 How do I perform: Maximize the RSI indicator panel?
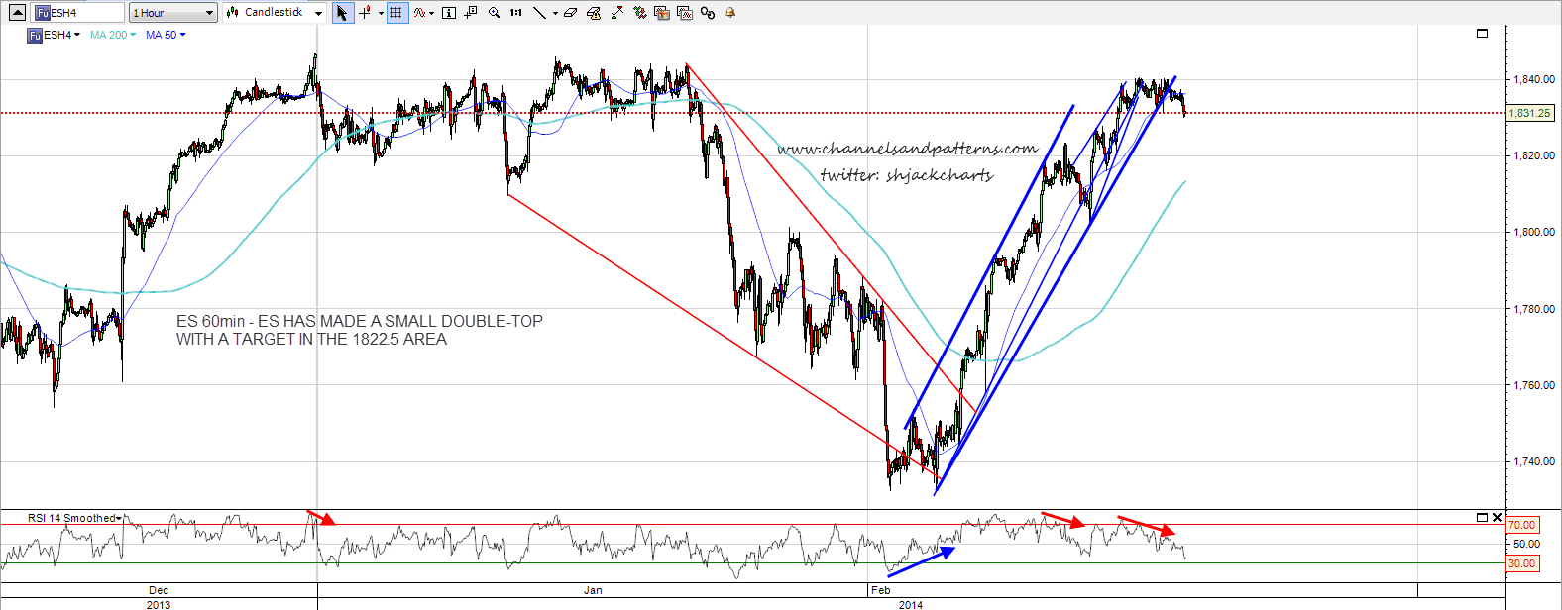pyautogui.click(x=1482, y=517)
